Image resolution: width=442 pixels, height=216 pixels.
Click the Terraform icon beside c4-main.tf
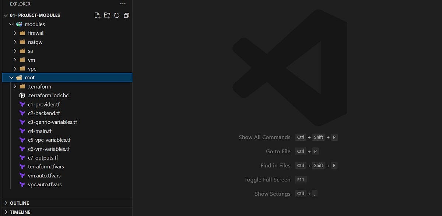22,131
